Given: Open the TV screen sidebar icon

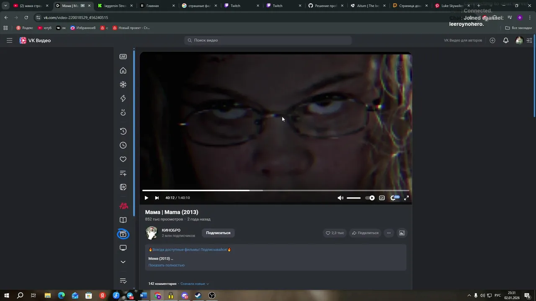Looking at the screenshot, I should tap(123, 248).
